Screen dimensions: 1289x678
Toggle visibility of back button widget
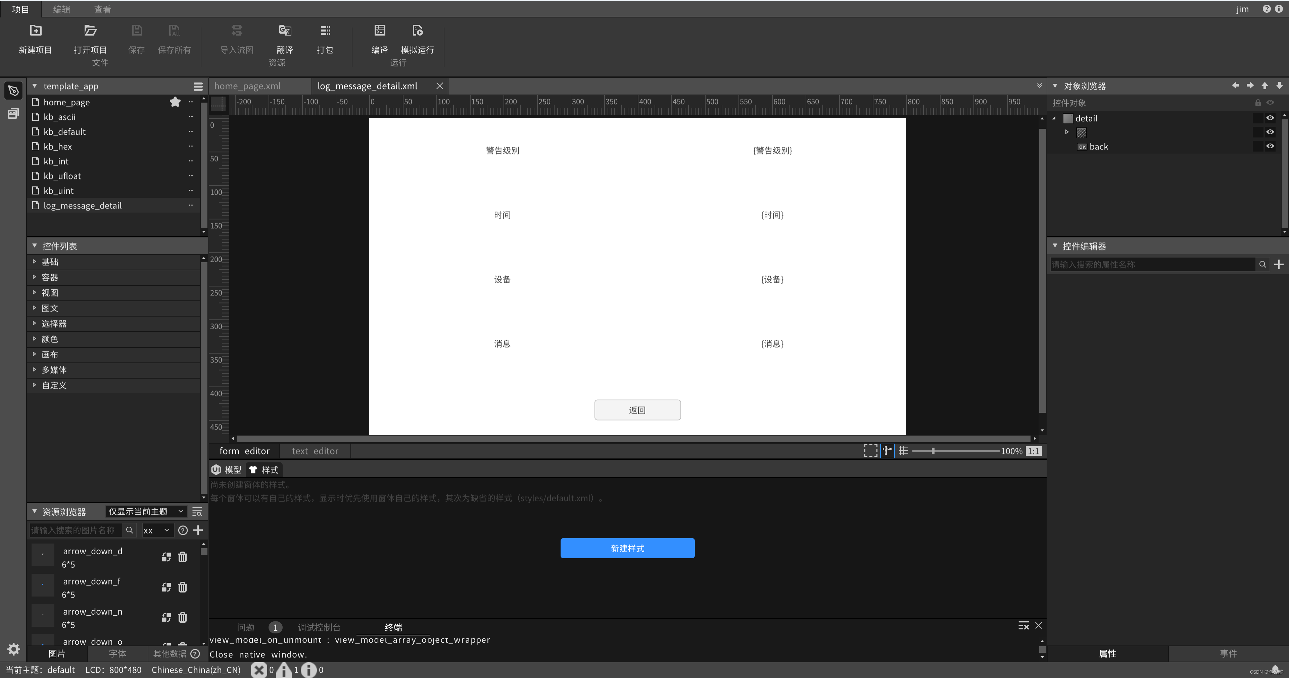pyautogui.click(x=1270, y=146)
